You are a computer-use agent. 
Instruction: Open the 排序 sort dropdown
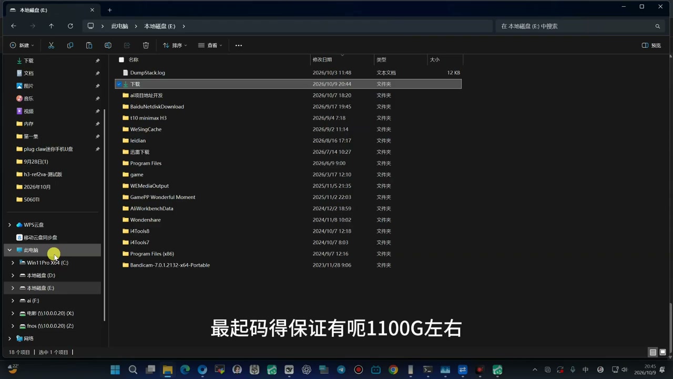(x=175, y=45)
